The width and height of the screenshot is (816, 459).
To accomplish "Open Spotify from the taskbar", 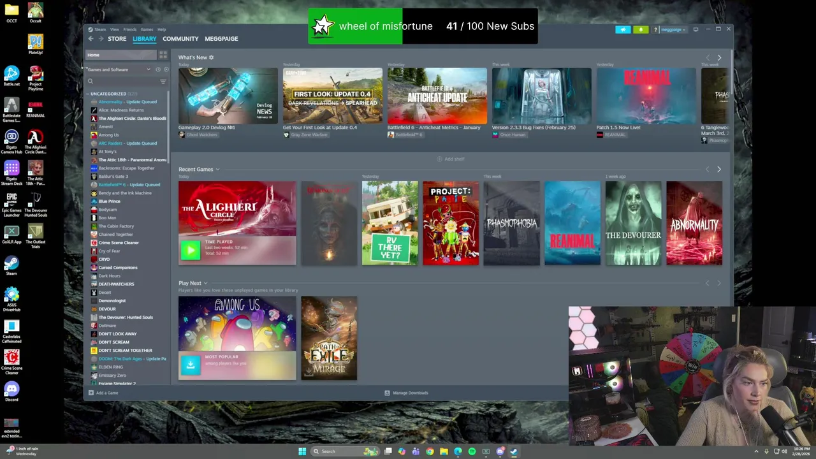I will [472, 451].
